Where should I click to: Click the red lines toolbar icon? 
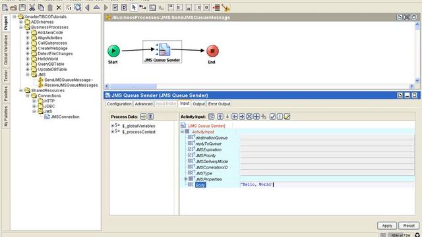tap(216, 7)
